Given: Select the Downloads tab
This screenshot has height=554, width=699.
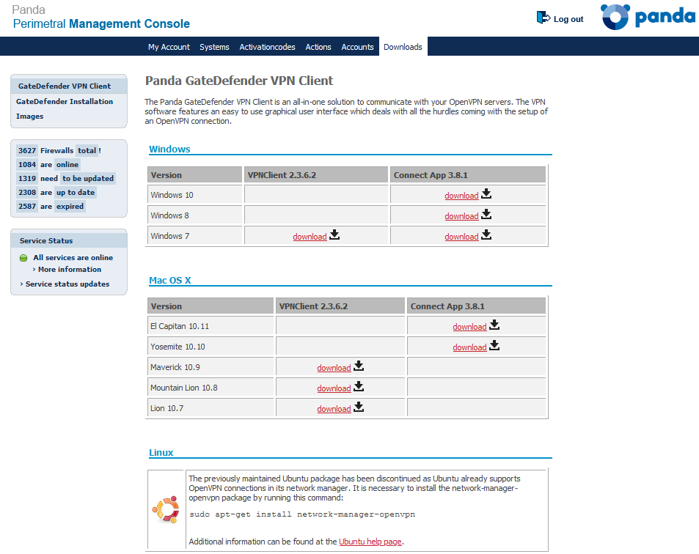Looking at the screenshot, I should coord(403,47).
